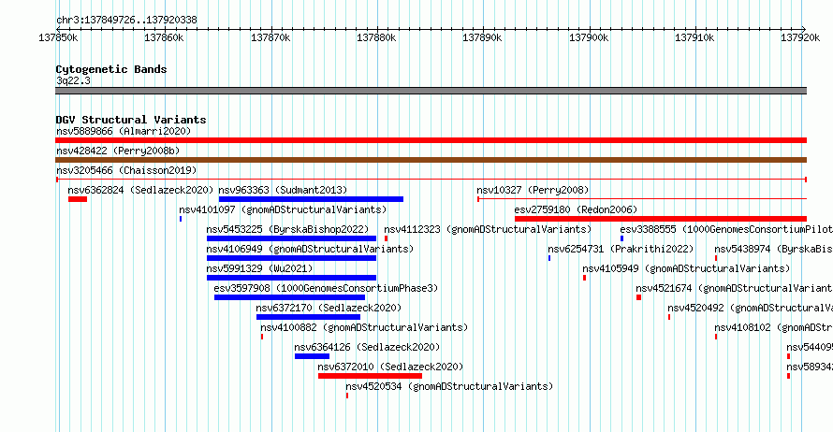Click the 137910k ruler tick label
833x432 pixels.
(694, 37)
